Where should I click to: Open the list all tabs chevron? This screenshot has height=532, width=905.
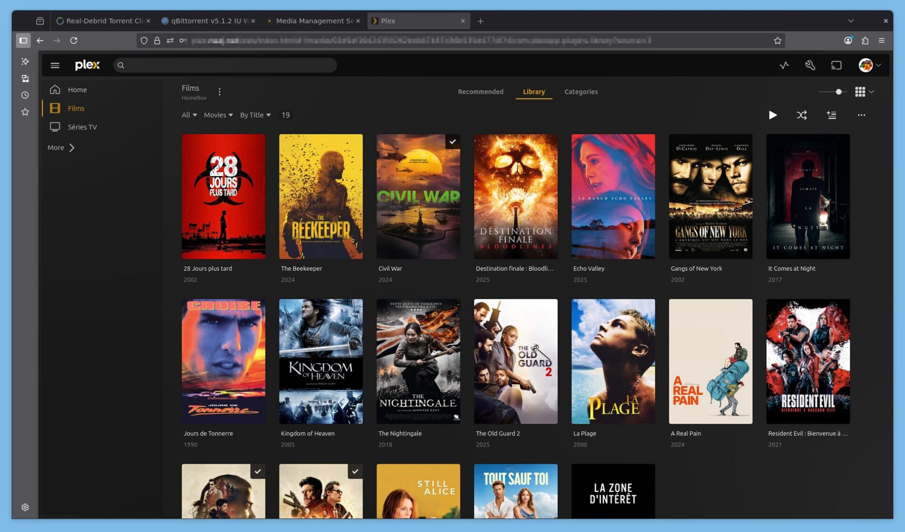pyautogui.click(x=851, y=21)
